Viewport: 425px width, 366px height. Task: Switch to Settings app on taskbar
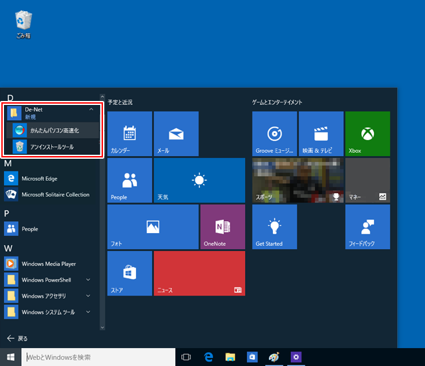coord(296,357)
